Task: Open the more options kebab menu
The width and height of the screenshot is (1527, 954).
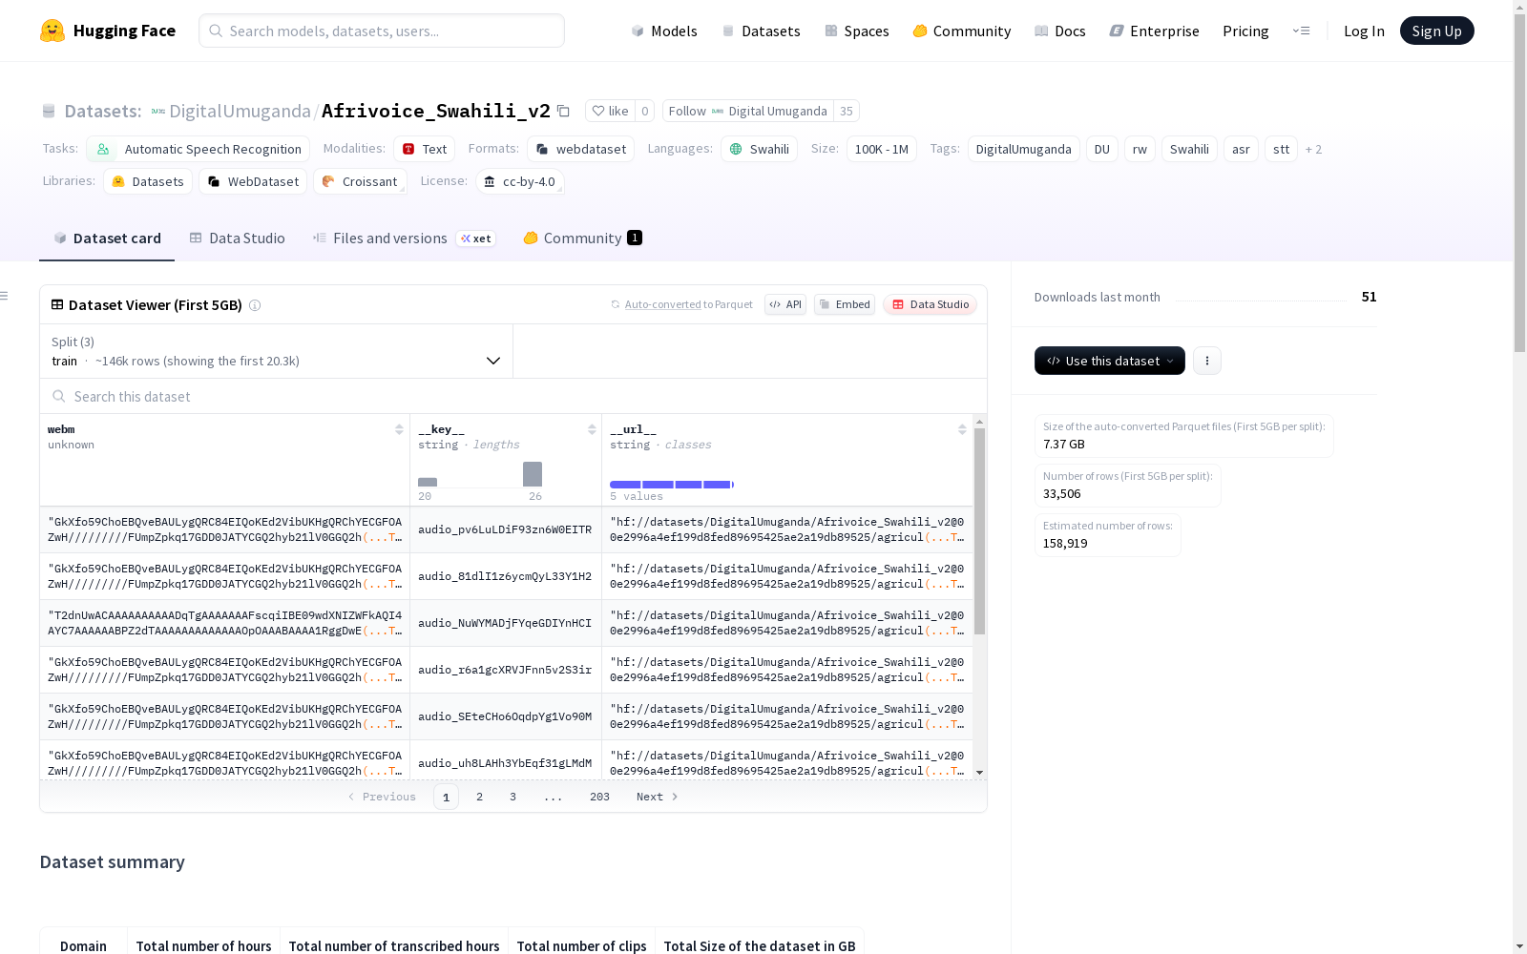Action: pyautogui.click(x=1207, y=361)
